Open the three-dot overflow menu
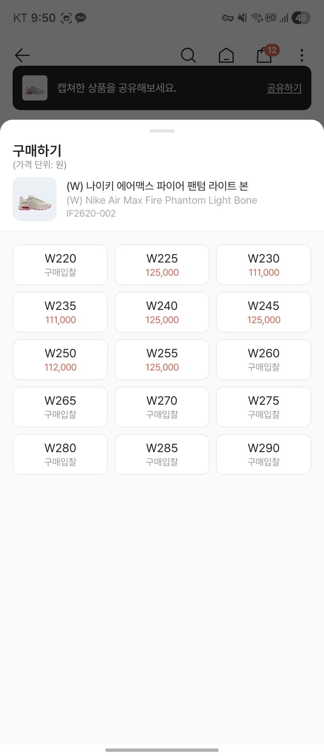This screenshot has width=324, height=756. pyautogui.click(x=301, y=55)
